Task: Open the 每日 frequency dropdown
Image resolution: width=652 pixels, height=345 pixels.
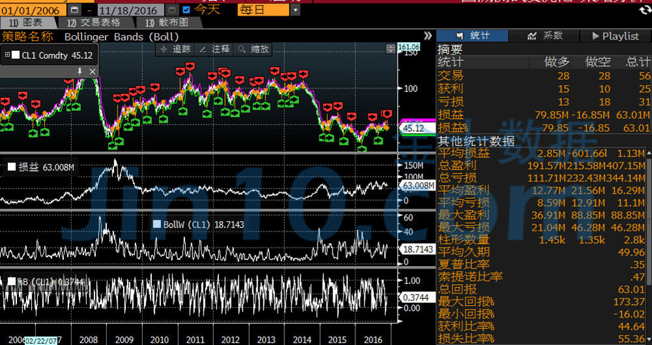Action: (295, 10)
